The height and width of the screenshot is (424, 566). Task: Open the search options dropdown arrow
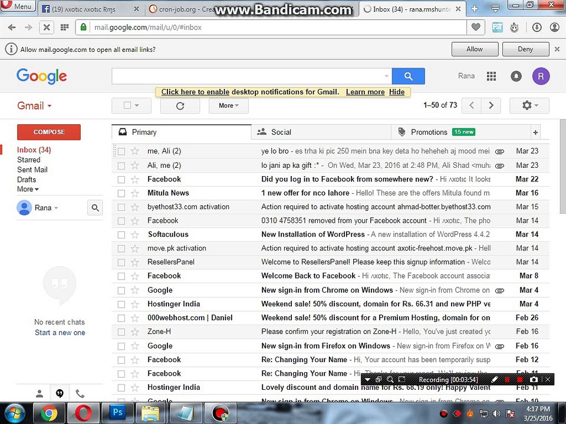click(386, 76)
